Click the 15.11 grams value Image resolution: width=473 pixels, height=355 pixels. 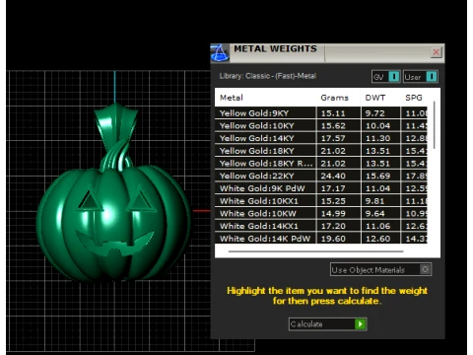(x=333, y=113)
